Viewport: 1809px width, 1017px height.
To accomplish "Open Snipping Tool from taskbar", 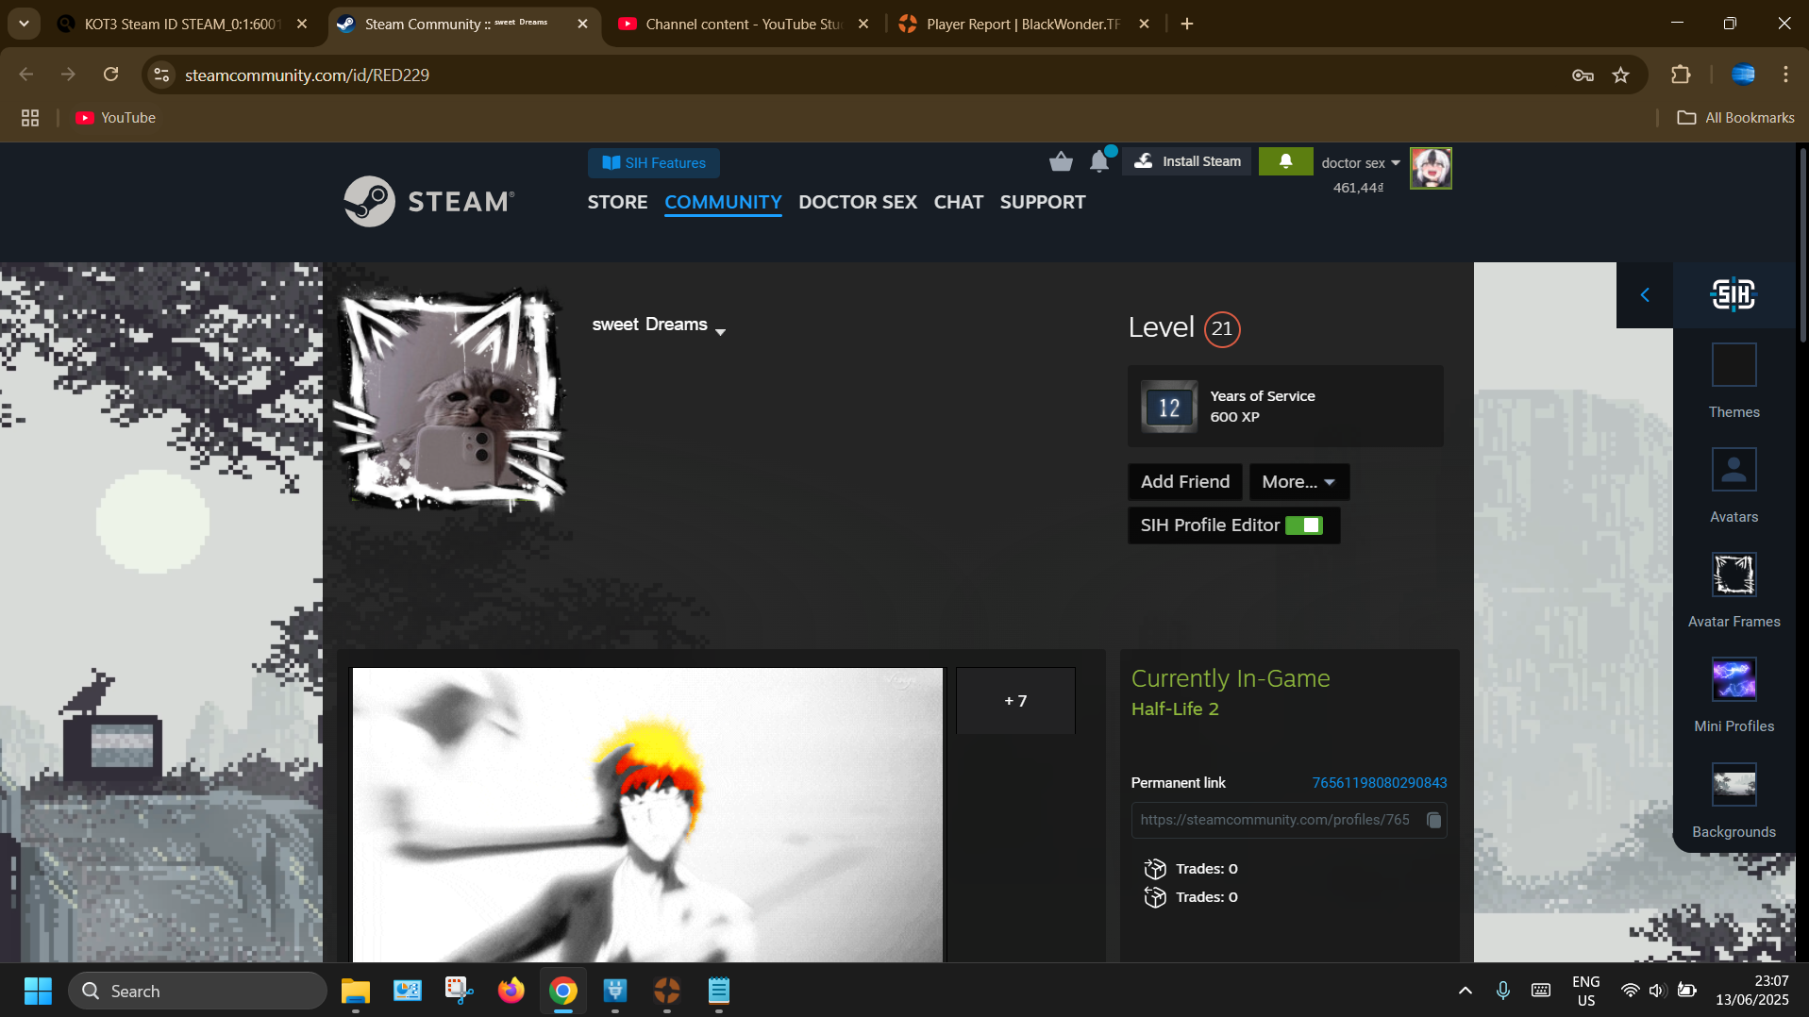I will 460,991.
